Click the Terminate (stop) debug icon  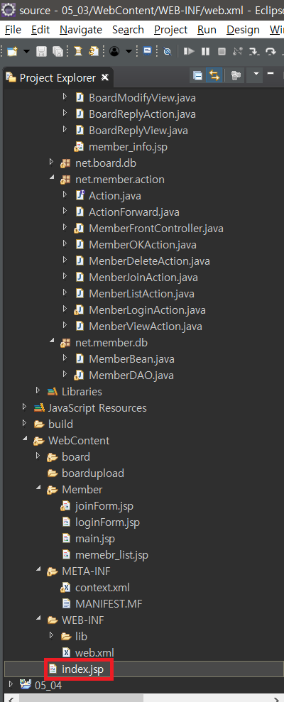point(222,52)
